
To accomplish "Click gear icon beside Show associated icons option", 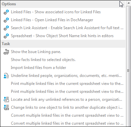I will point(6,12).
